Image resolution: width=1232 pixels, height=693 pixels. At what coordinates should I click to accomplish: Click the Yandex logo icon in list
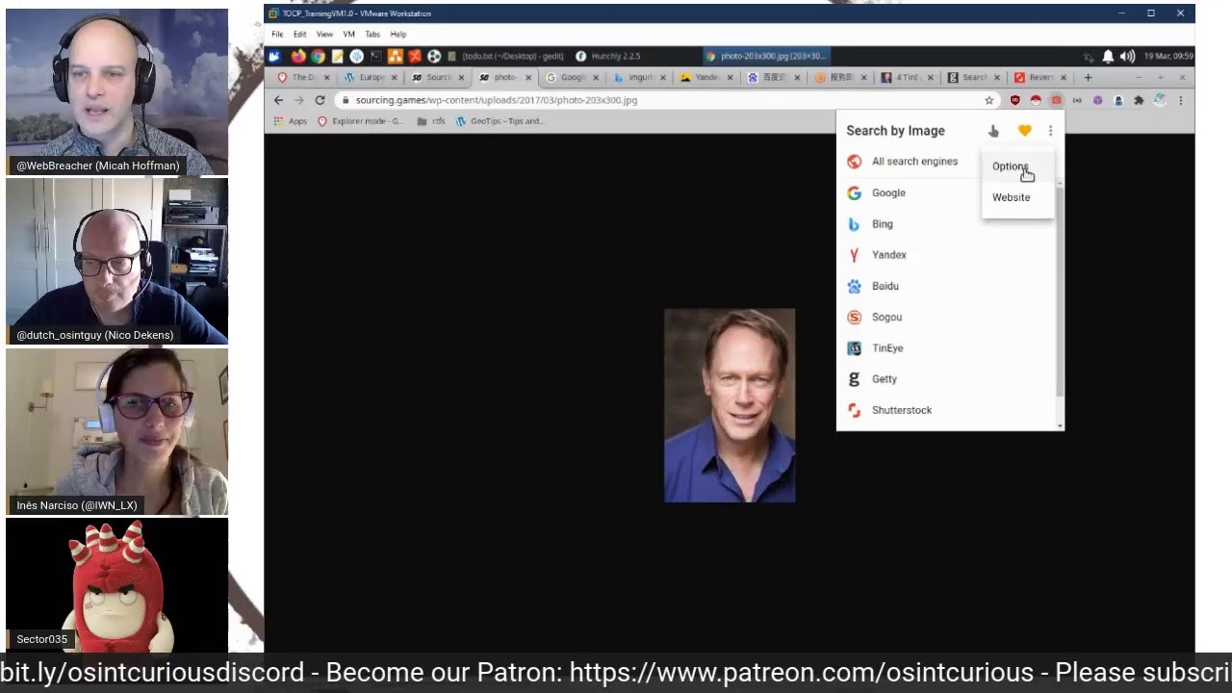854,255
